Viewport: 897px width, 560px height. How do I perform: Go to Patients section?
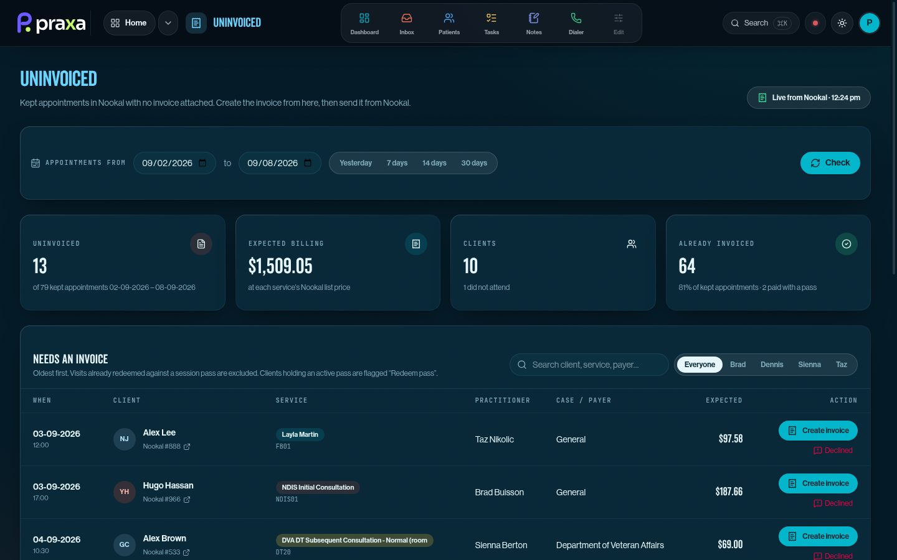tap(449, 24)
